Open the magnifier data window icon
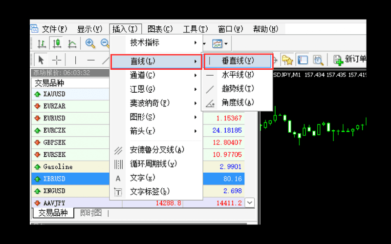 [x=318, y=60]
